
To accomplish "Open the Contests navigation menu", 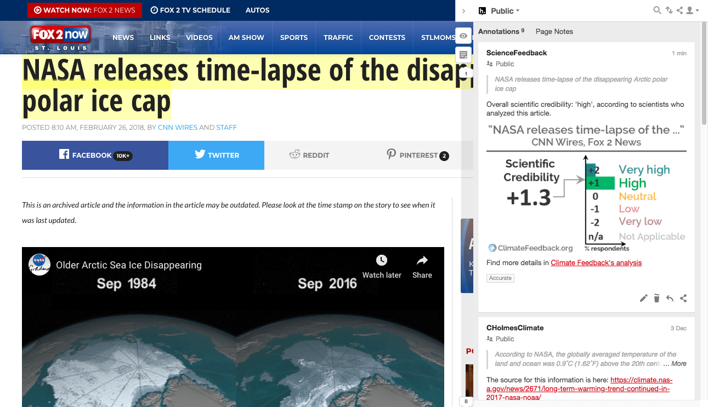I will click(387, 38).
